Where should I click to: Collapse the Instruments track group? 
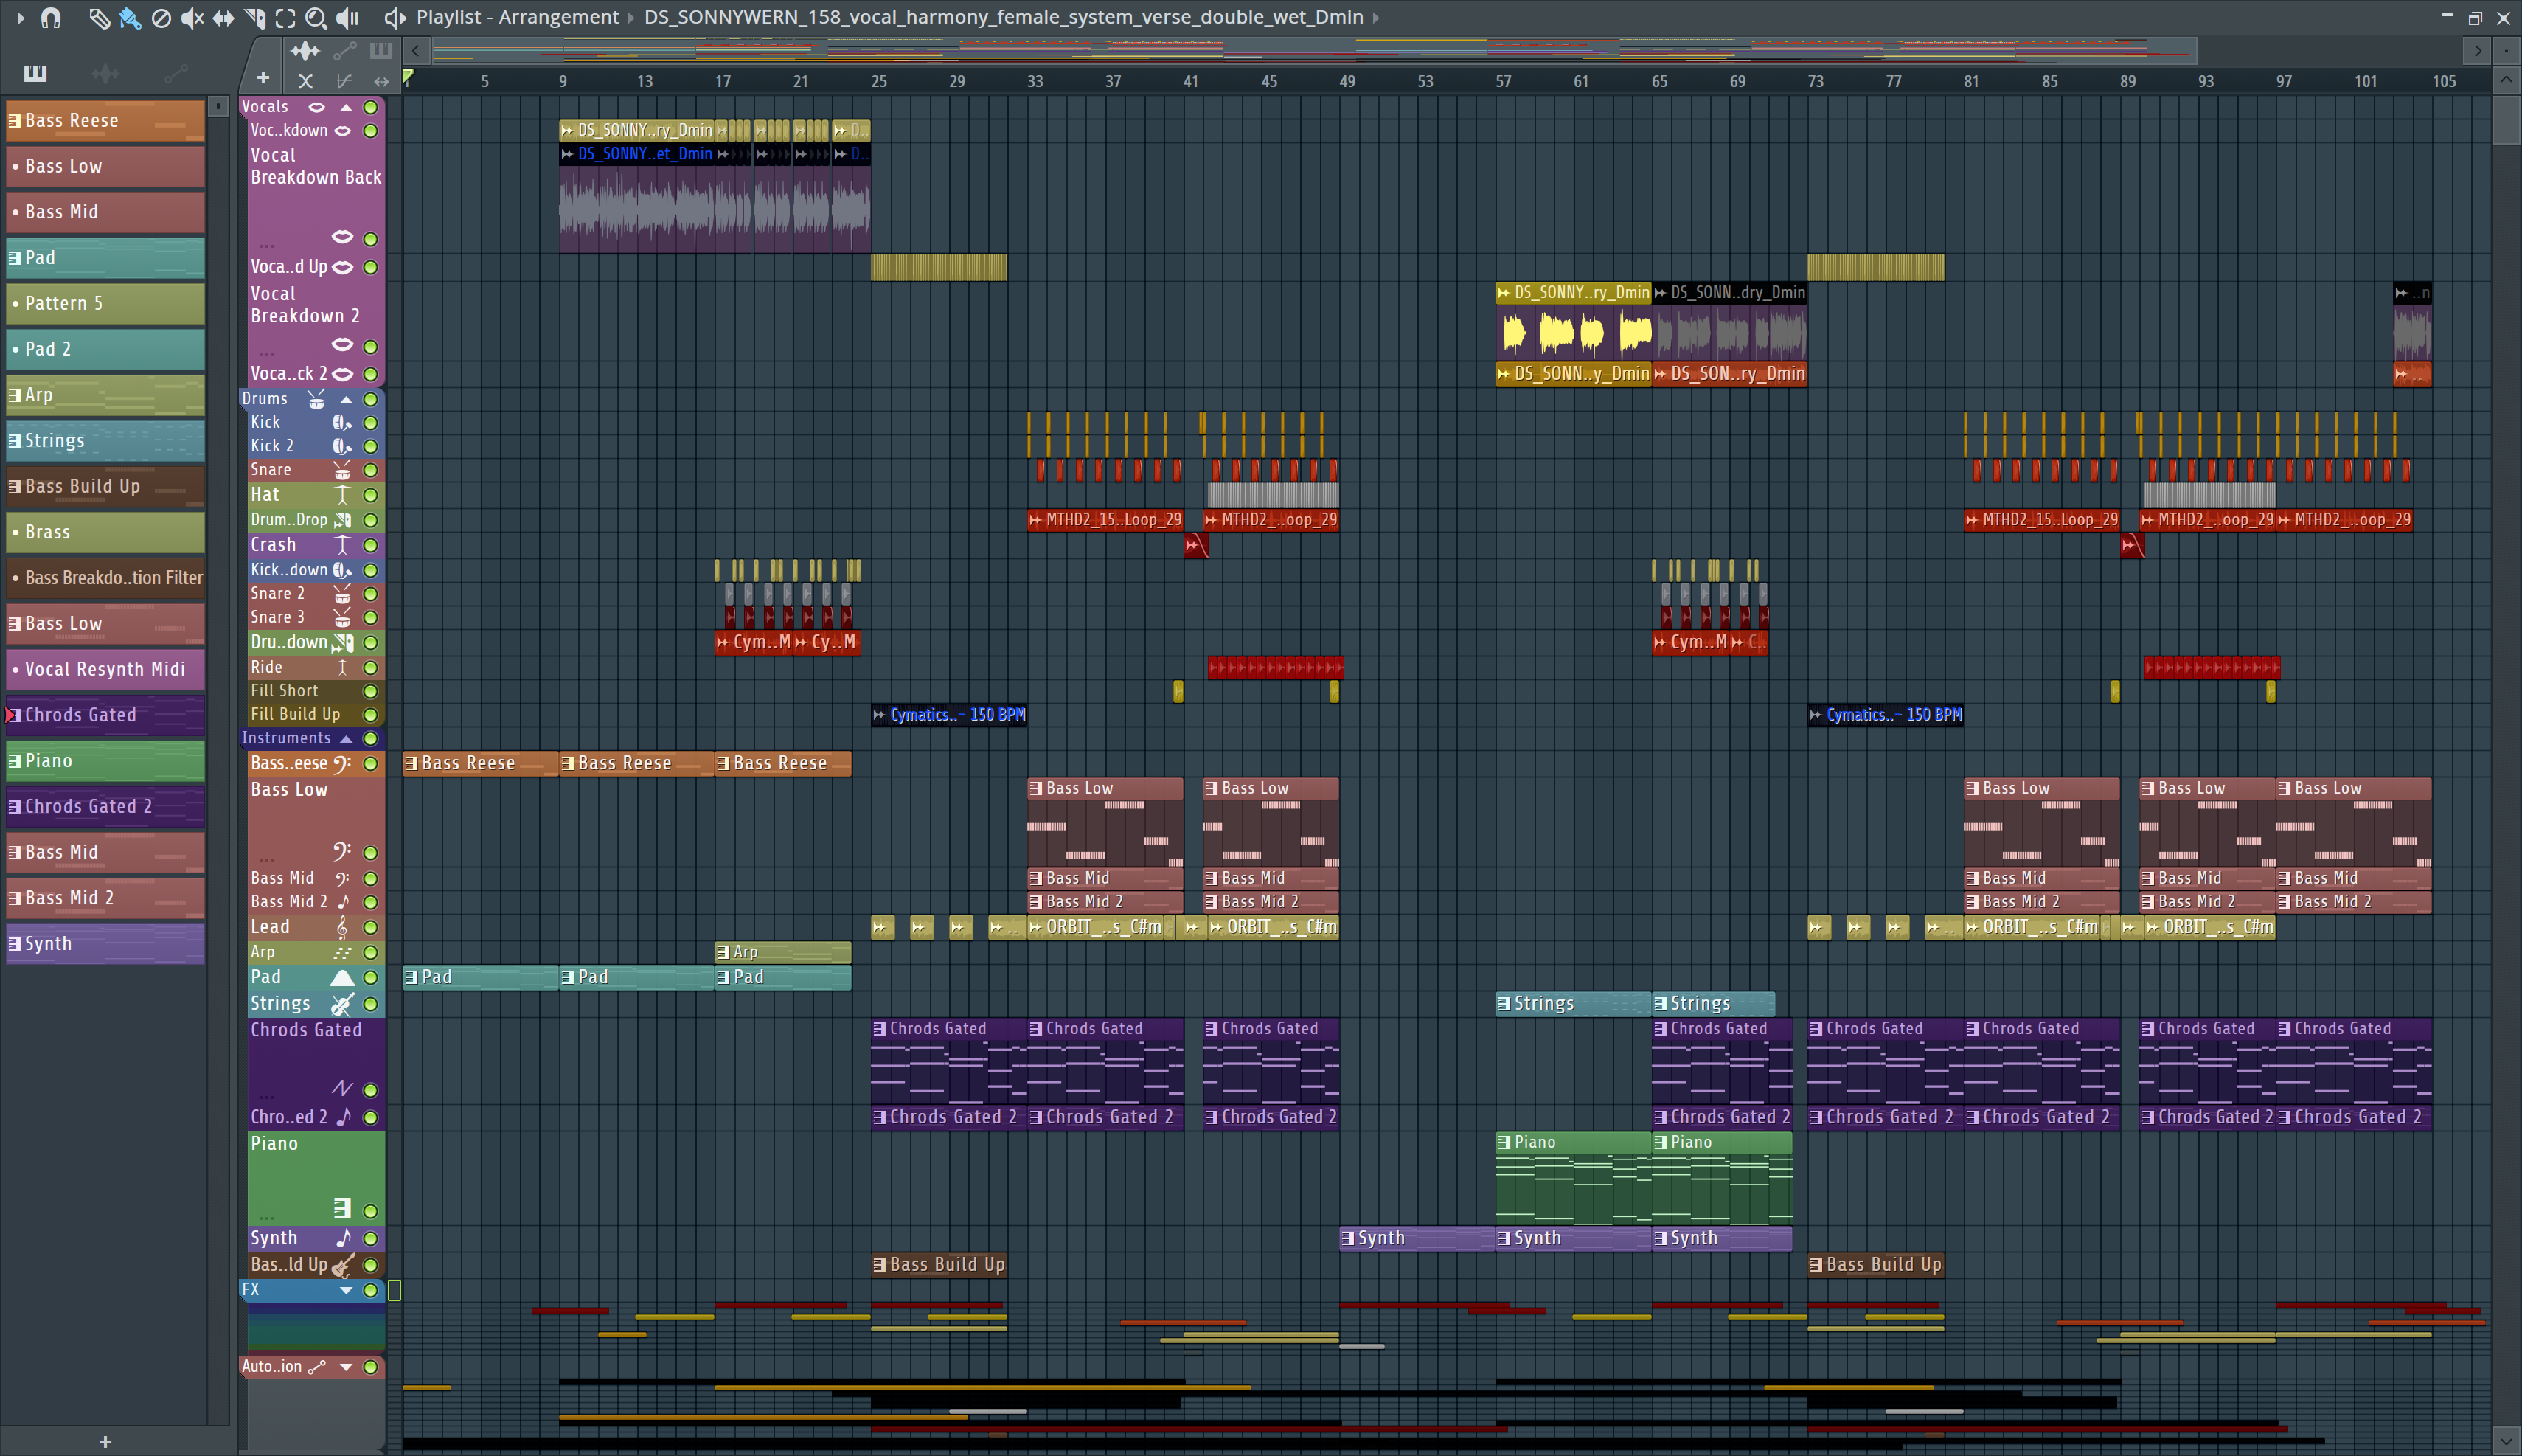point(346,739)
